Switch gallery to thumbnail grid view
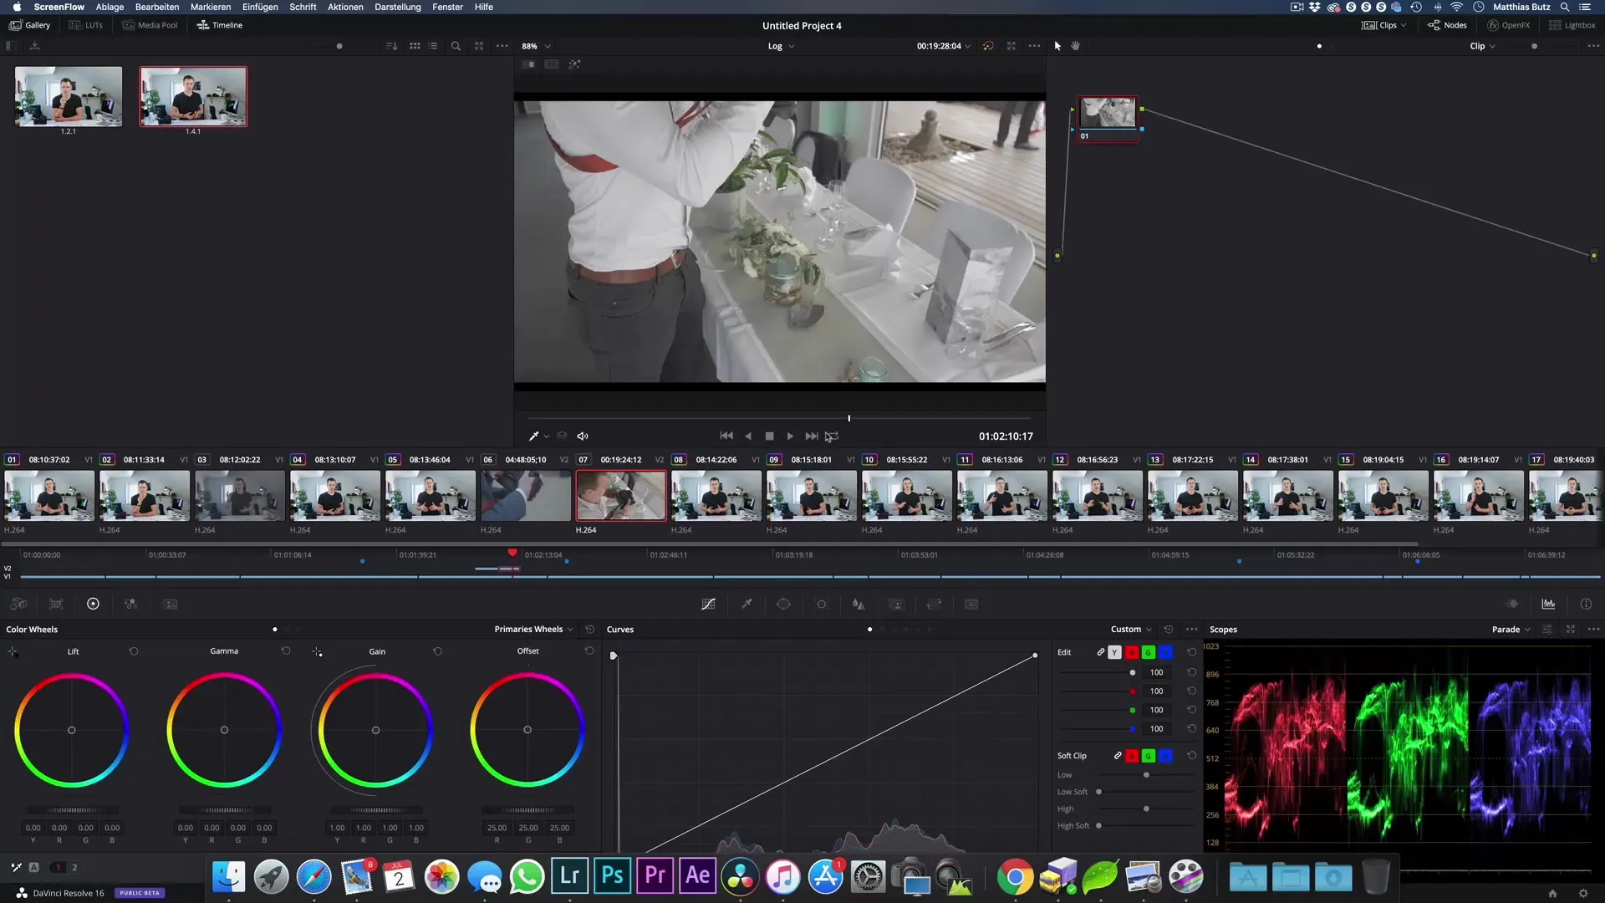 (415, 46)
